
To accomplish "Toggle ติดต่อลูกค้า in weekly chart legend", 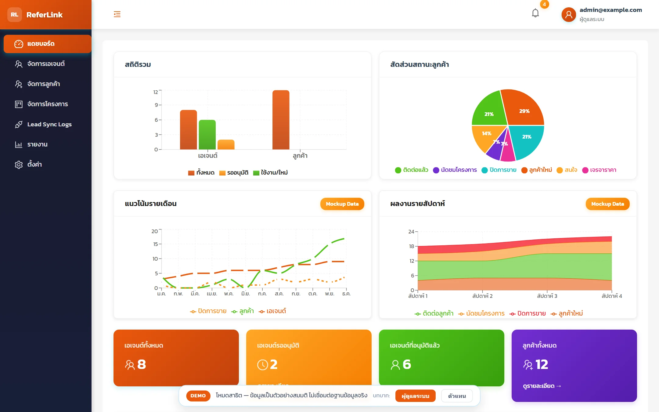I will [434, 313].
